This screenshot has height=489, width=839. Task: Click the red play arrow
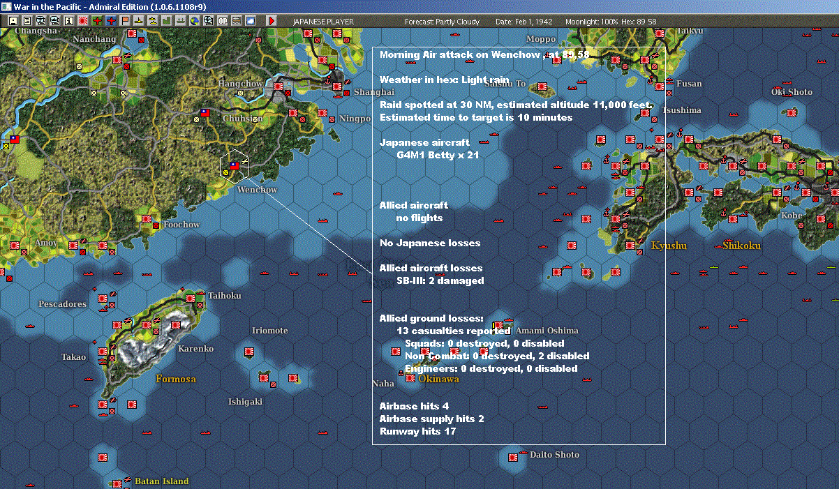click(x=272, y=21)
